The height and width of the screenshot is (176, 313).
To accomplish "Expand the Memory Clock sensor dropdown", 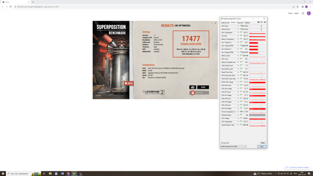I will (238, 29).
